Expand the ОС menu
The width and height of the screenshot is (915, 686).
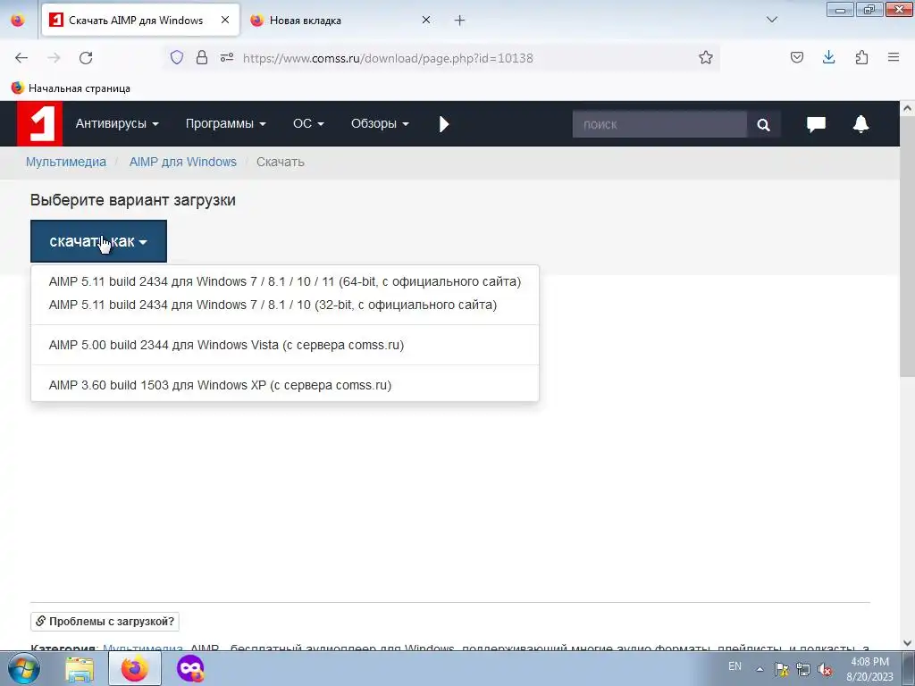pos(308,123)
